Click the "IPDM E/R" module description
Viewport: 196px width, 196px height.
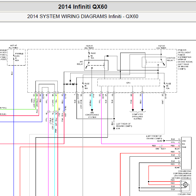184,59
